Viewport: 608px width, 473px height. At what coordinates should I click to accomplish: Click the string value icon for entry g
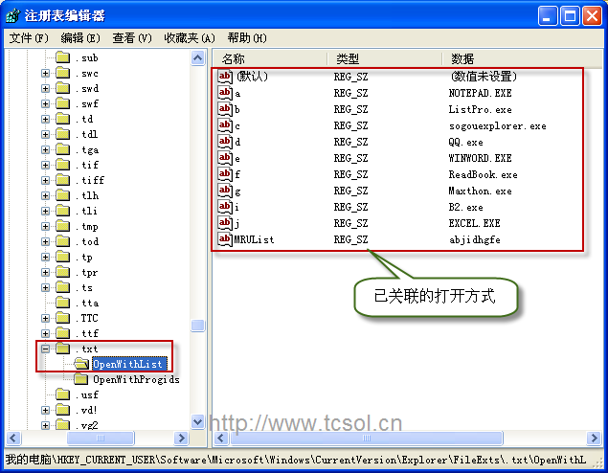point(225,191)
